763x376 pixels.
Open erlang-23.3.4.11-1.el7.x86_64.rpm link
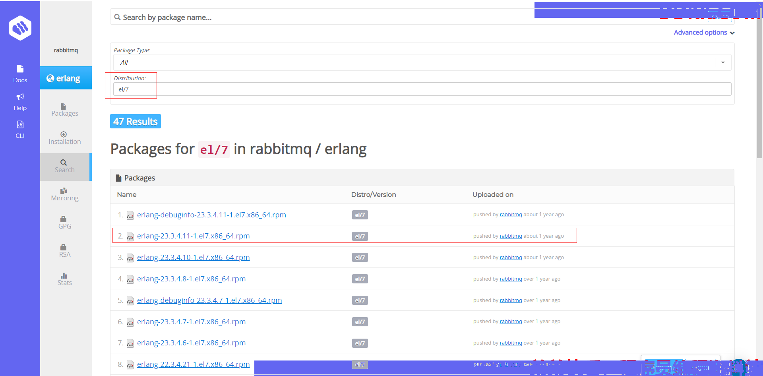point(194,236)
